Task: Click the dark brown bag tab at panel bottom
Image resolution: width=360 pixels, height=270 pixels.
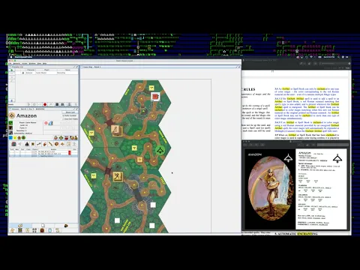Action: pyautogui.click(x=66, y=226)
